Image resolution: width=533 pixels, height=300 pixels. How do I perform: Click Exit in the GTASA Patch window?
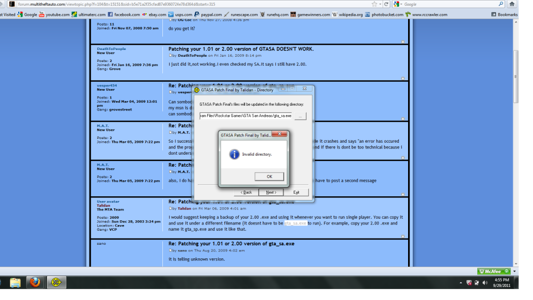(x=296, y=192)
